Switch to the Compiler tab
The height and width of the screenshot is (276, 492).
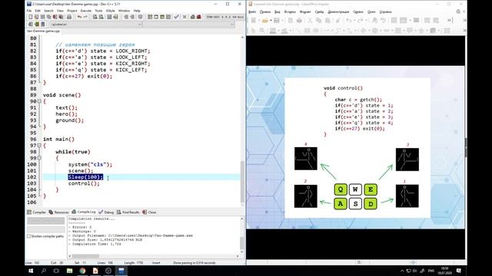[x=36, y=212]
